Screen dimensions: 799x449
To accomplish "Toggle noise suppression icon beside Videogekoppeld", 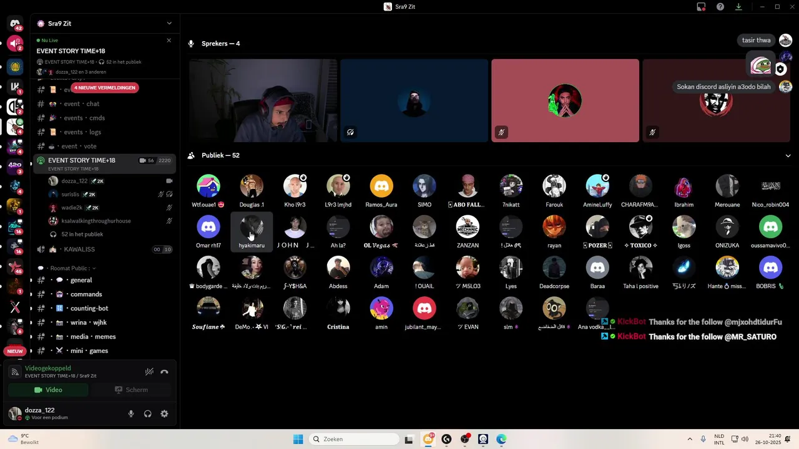I will point(149,372).
